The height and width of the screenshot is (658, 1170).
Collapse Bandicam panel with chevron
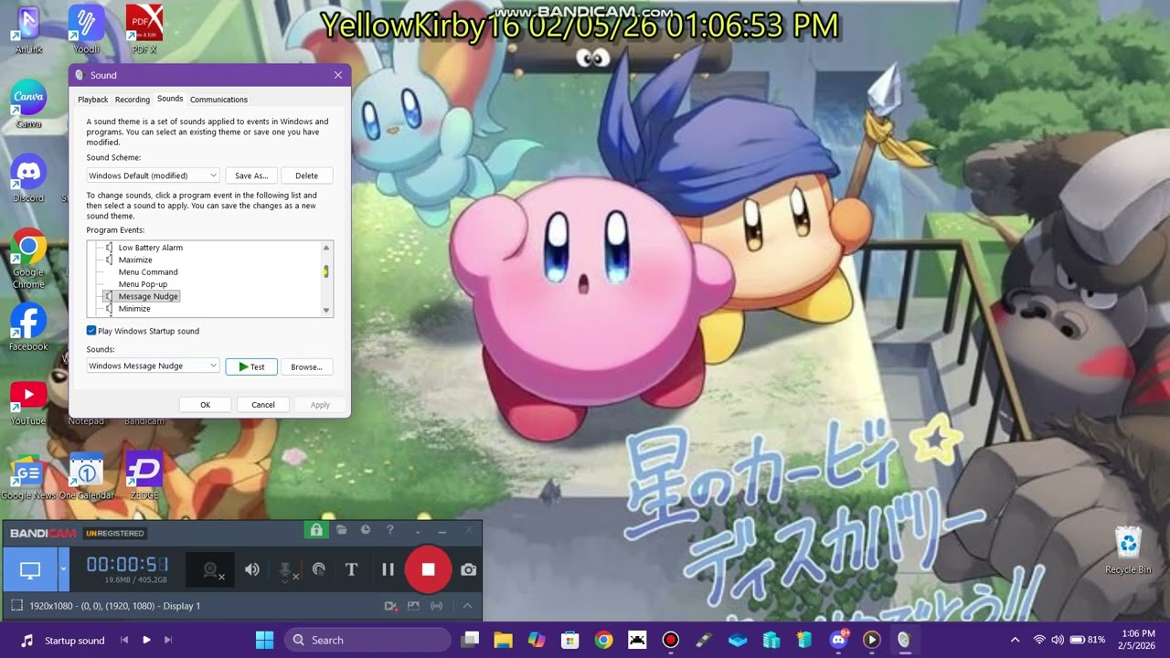point(467,606)
